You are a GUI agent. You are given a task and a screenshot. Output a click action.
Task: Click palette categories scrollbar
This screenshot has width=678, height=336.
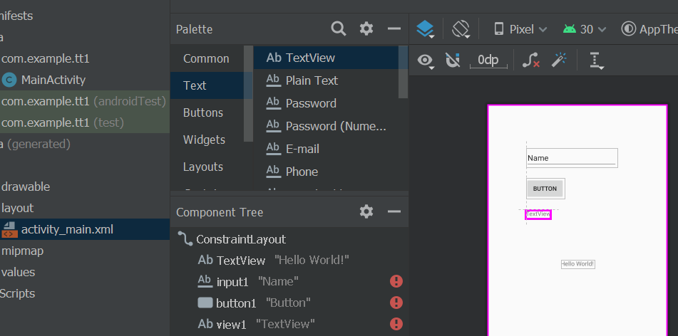[248, 94]
